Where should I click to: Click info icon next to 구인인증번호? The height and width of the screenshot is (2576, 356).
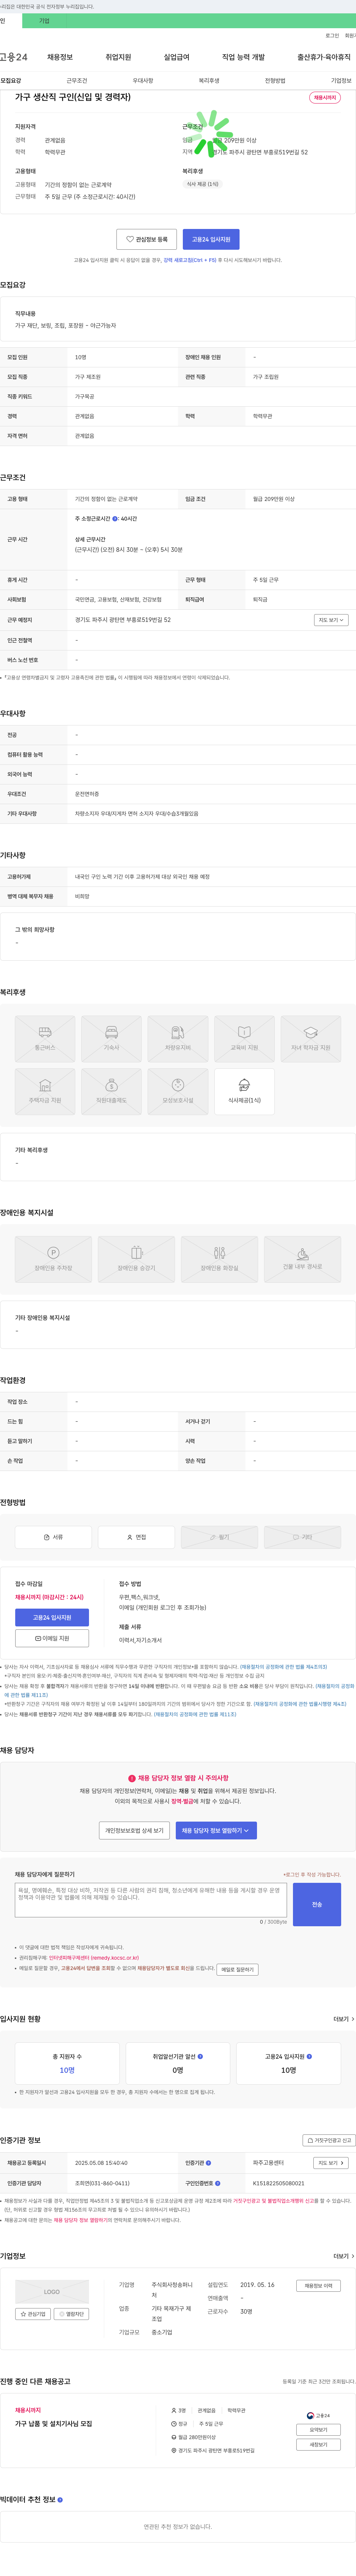point(217,2183)
